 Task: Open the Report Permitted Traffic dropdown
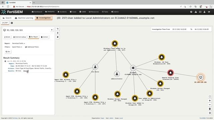coord(19,43)
